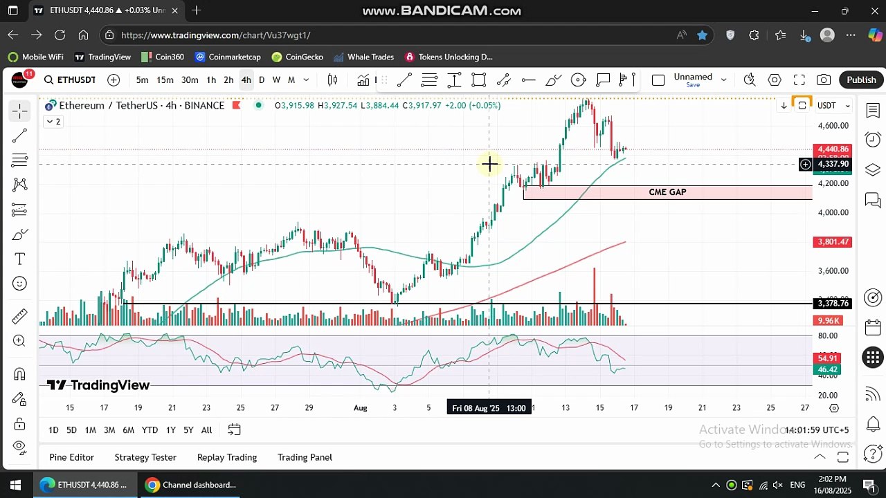This screenshot has height=498, width=886.
Task: Toggle stay in drawing mode
Action: (19, 399)
